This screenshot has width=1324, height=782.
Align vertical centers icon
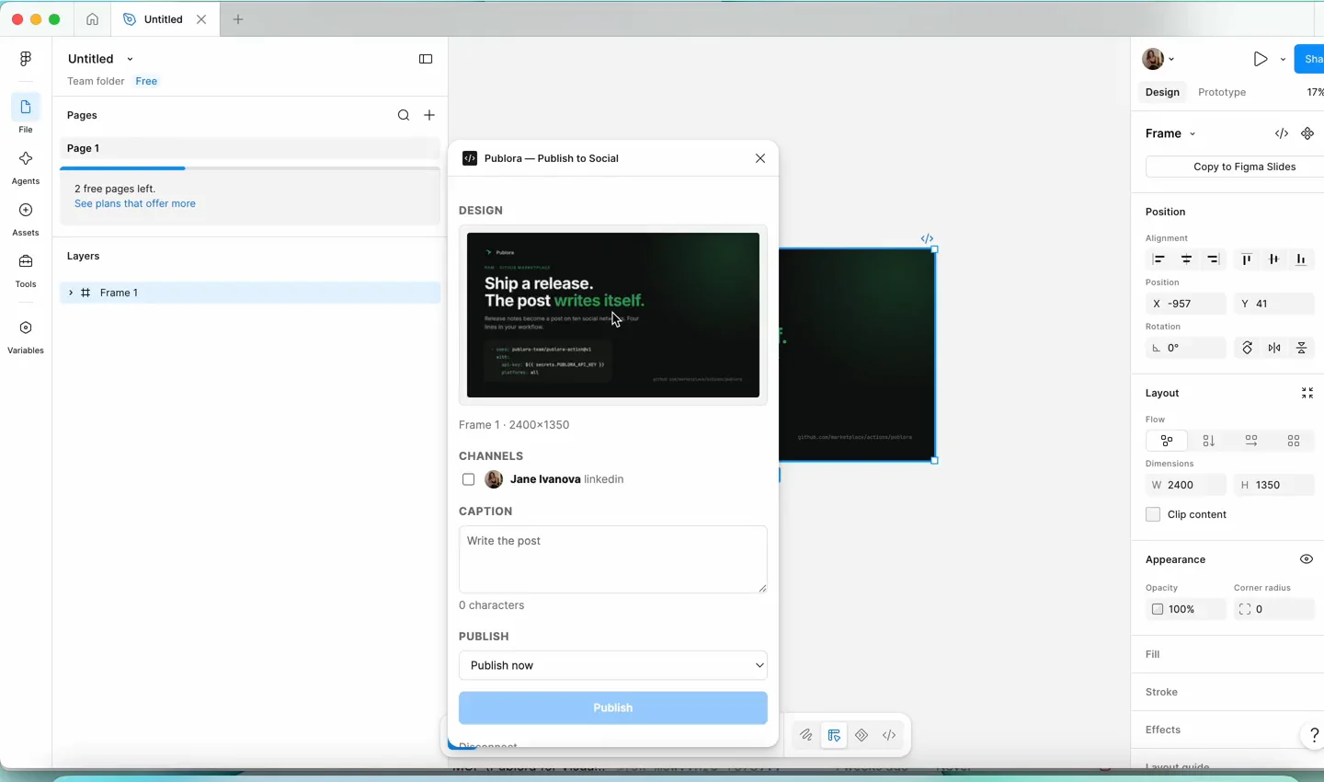(x=1274, y=259)
